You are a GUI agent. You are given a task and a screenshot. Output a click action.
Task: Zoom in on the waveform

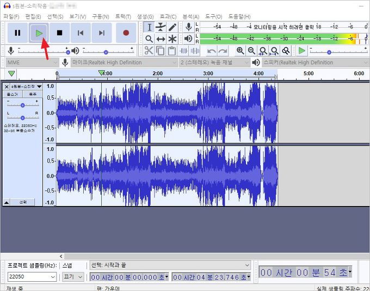pos(240,51)
